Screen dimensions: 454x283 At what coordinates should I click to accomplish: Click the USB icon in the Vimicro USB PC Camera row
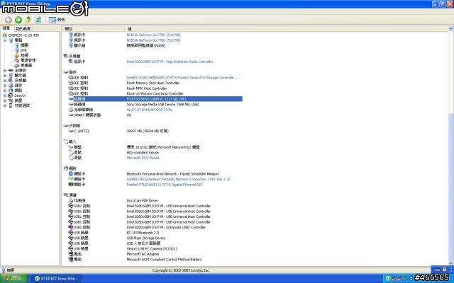71,248
